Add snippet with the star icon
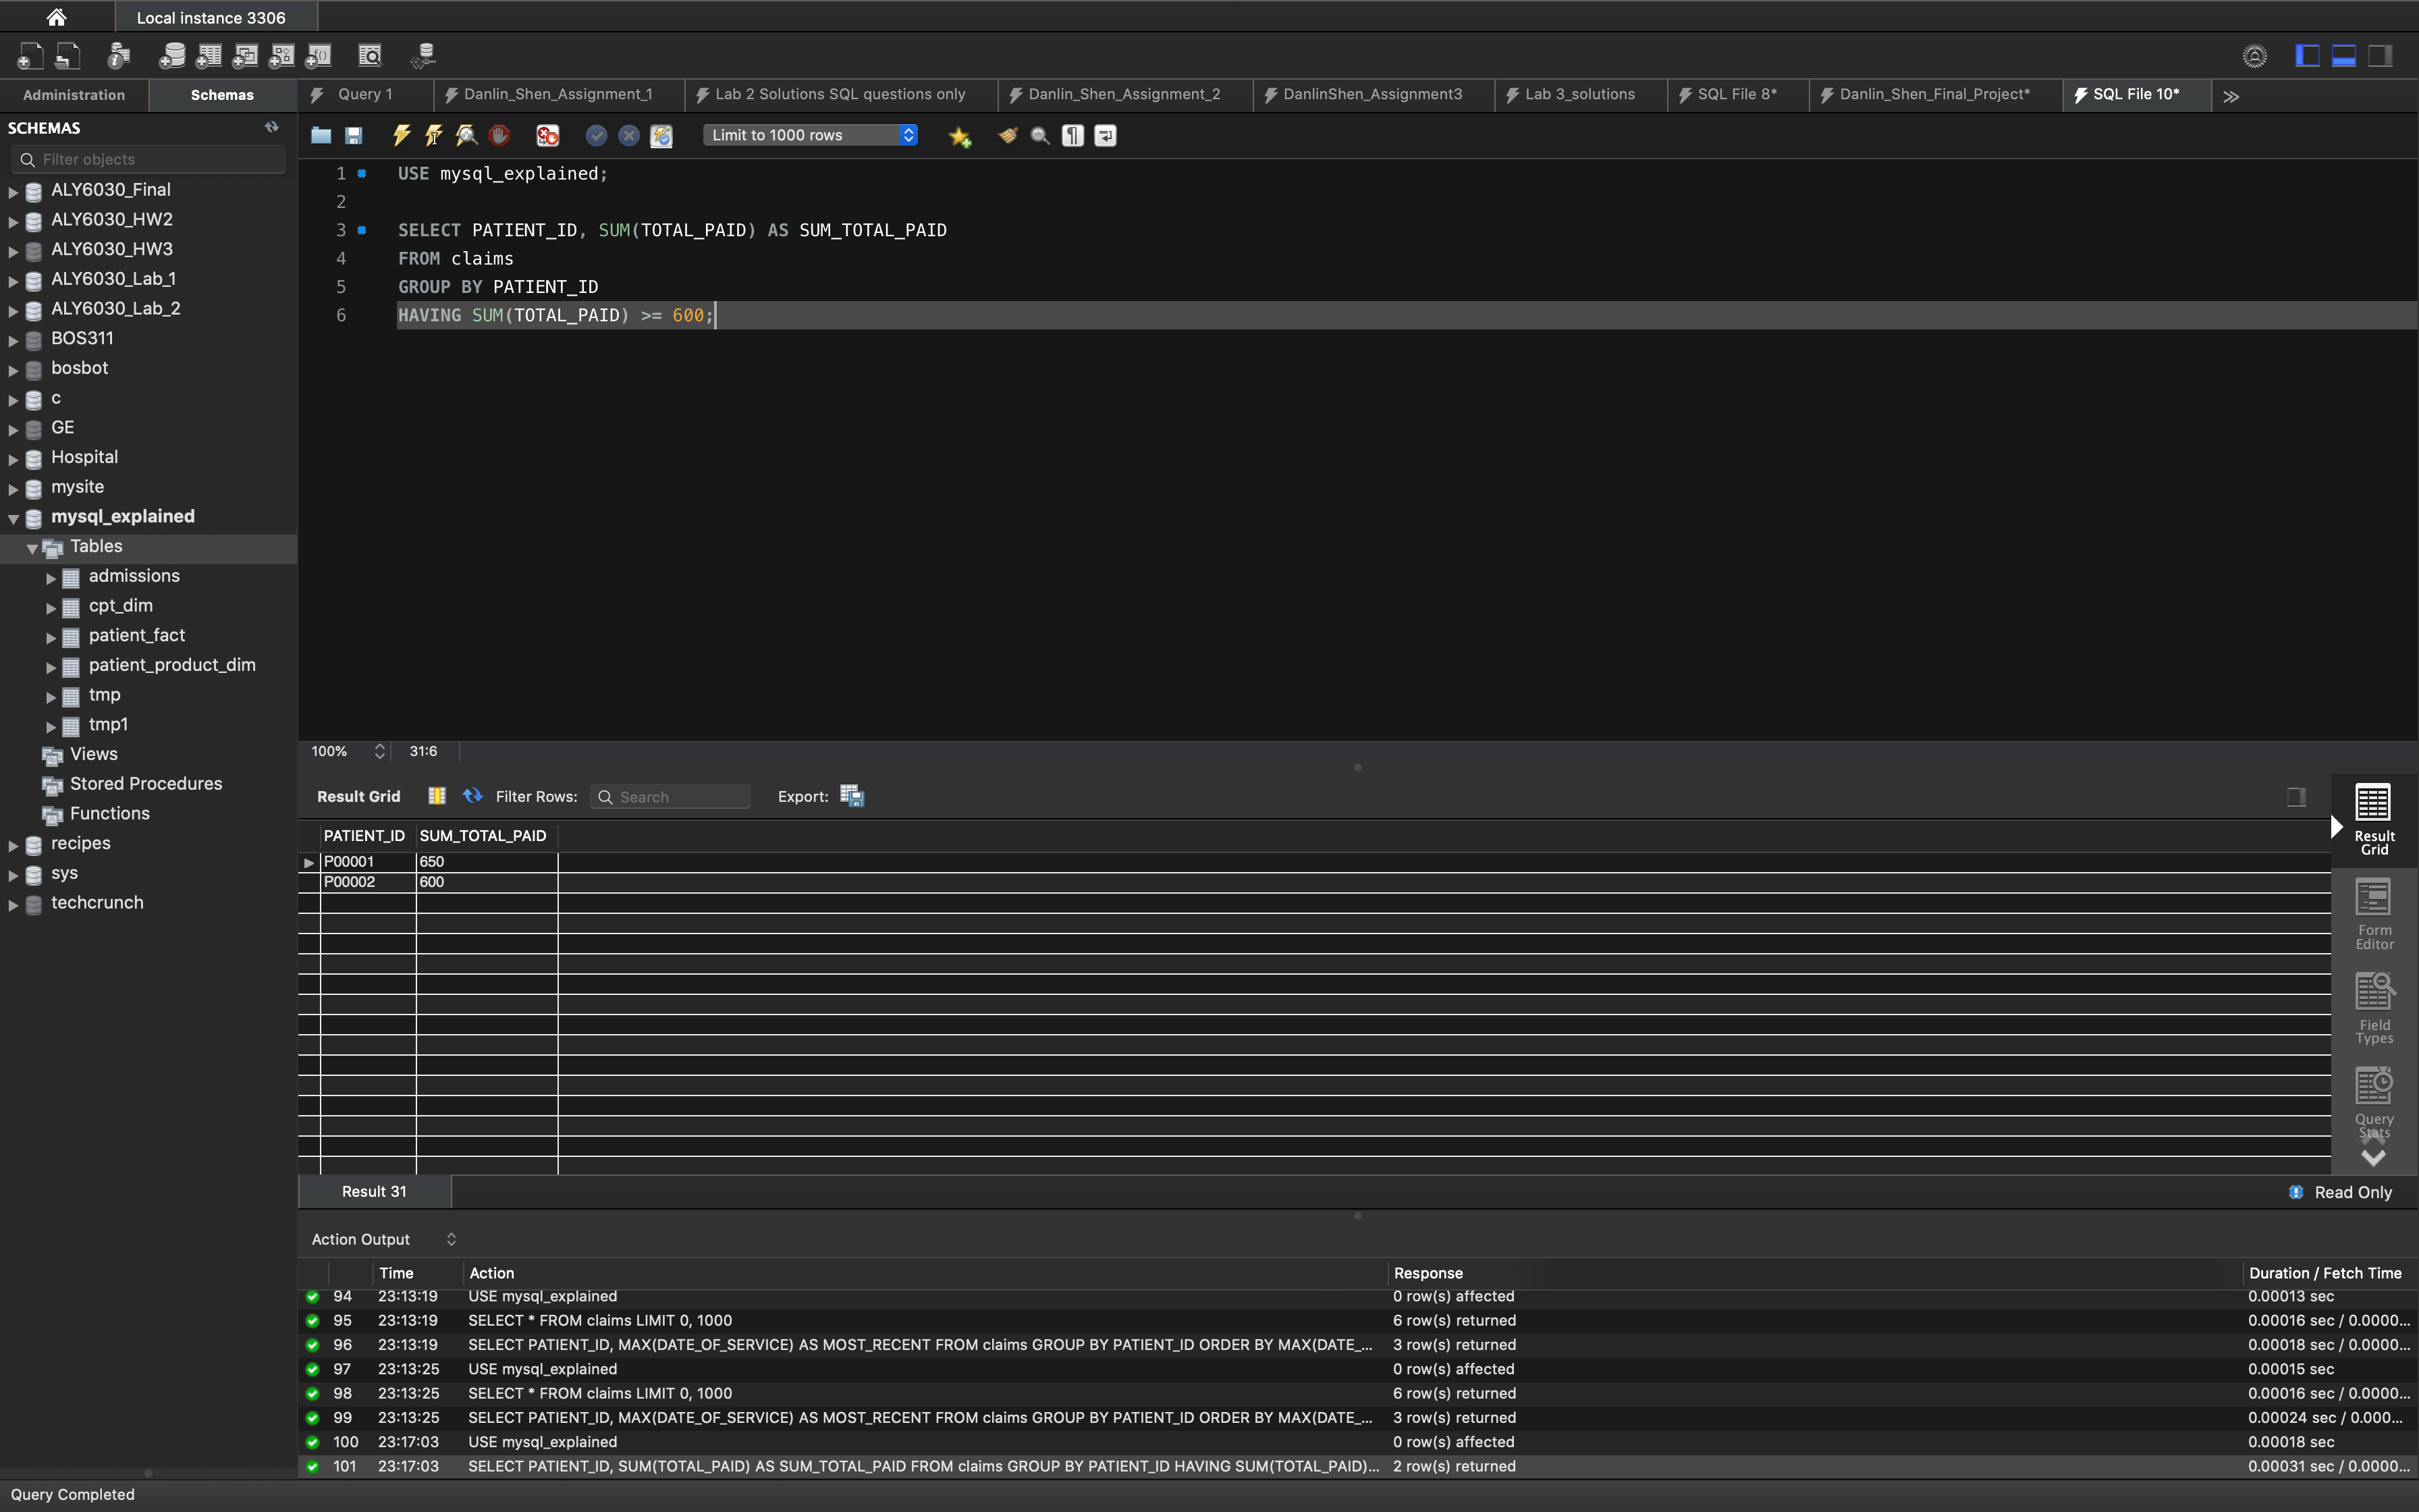The height and width of the screenshot is (1512, 2419). [960, 136]
